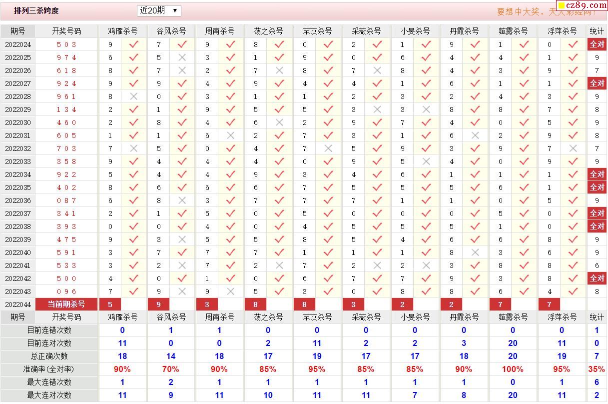Click the 排列三杀跨度 page title

coord(36,10)
